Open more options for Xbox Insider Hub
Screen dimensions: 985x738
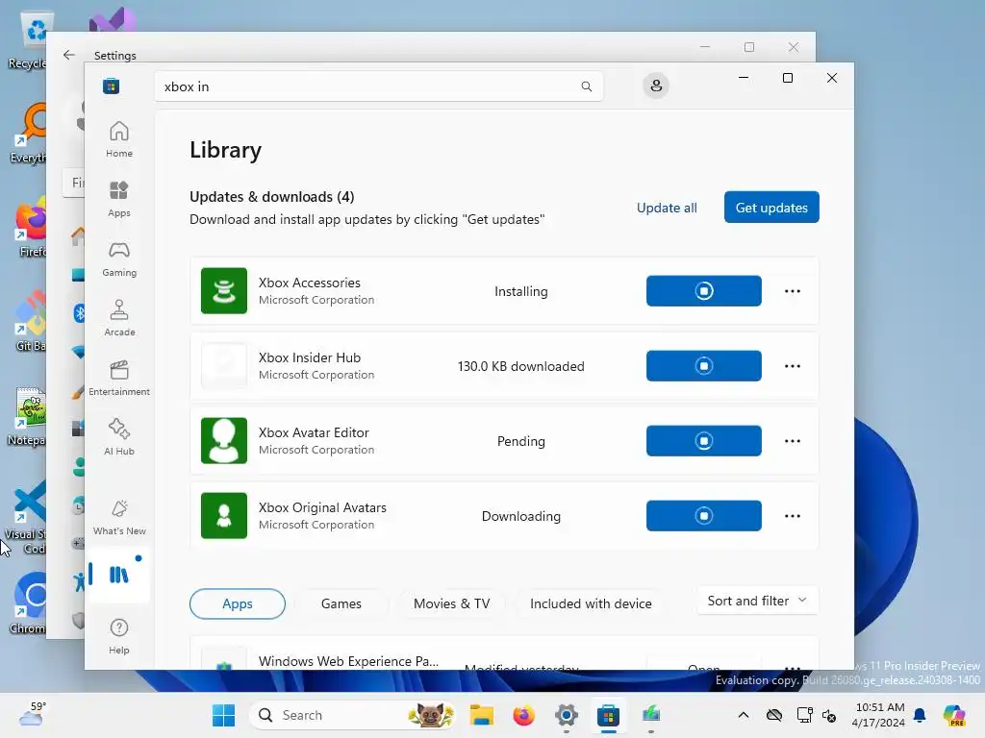click(793, 366)
